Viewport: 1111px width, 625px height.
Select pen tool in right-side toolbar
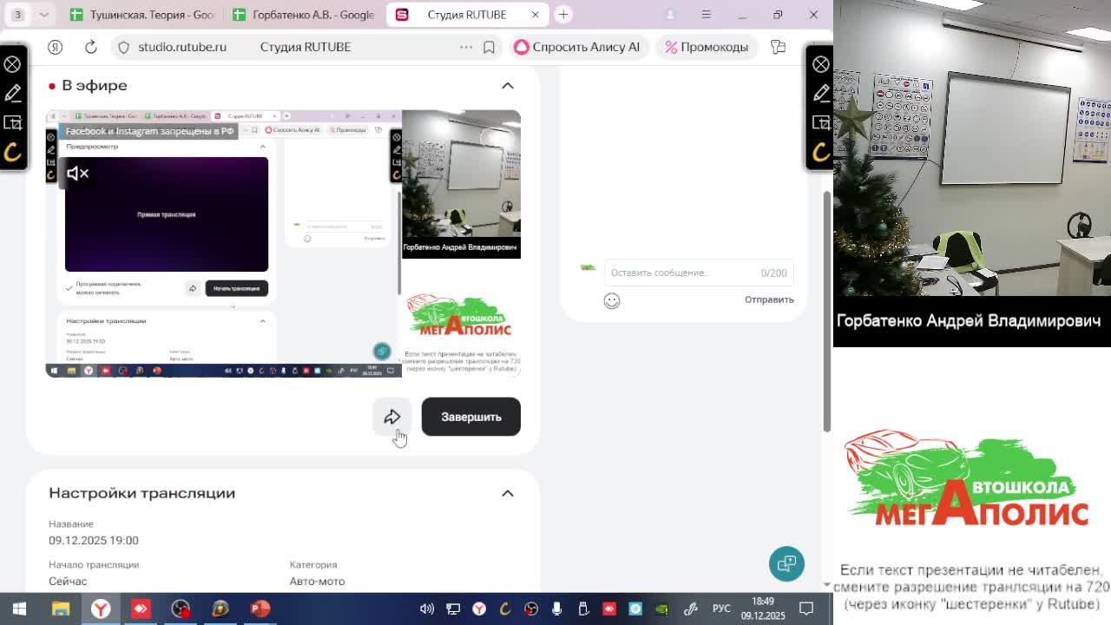[x=820, y=93]
